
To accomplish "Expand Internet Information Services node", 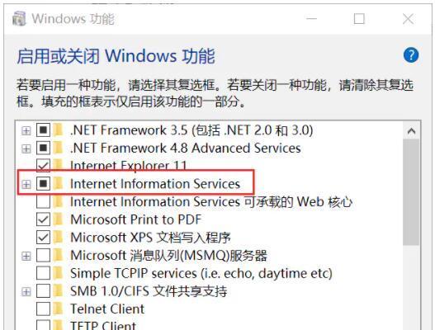I will 26,184.
